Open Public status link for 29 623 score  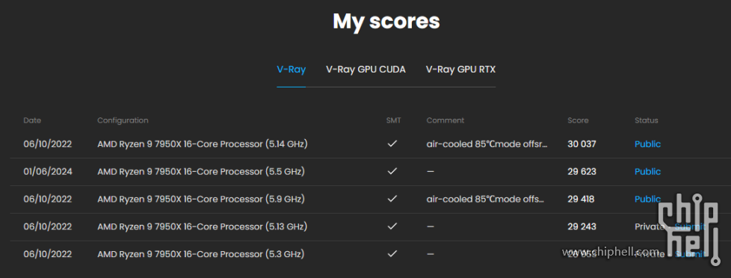(x=647, y=172)
